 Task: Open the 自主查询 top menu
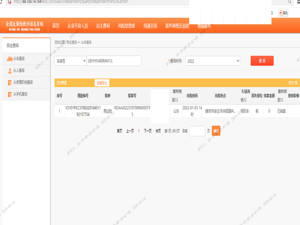pos(103,25)
